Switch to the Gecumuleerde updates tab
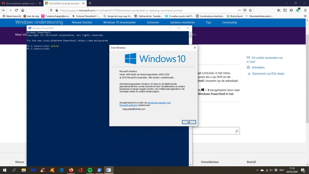 pos(19,3)
